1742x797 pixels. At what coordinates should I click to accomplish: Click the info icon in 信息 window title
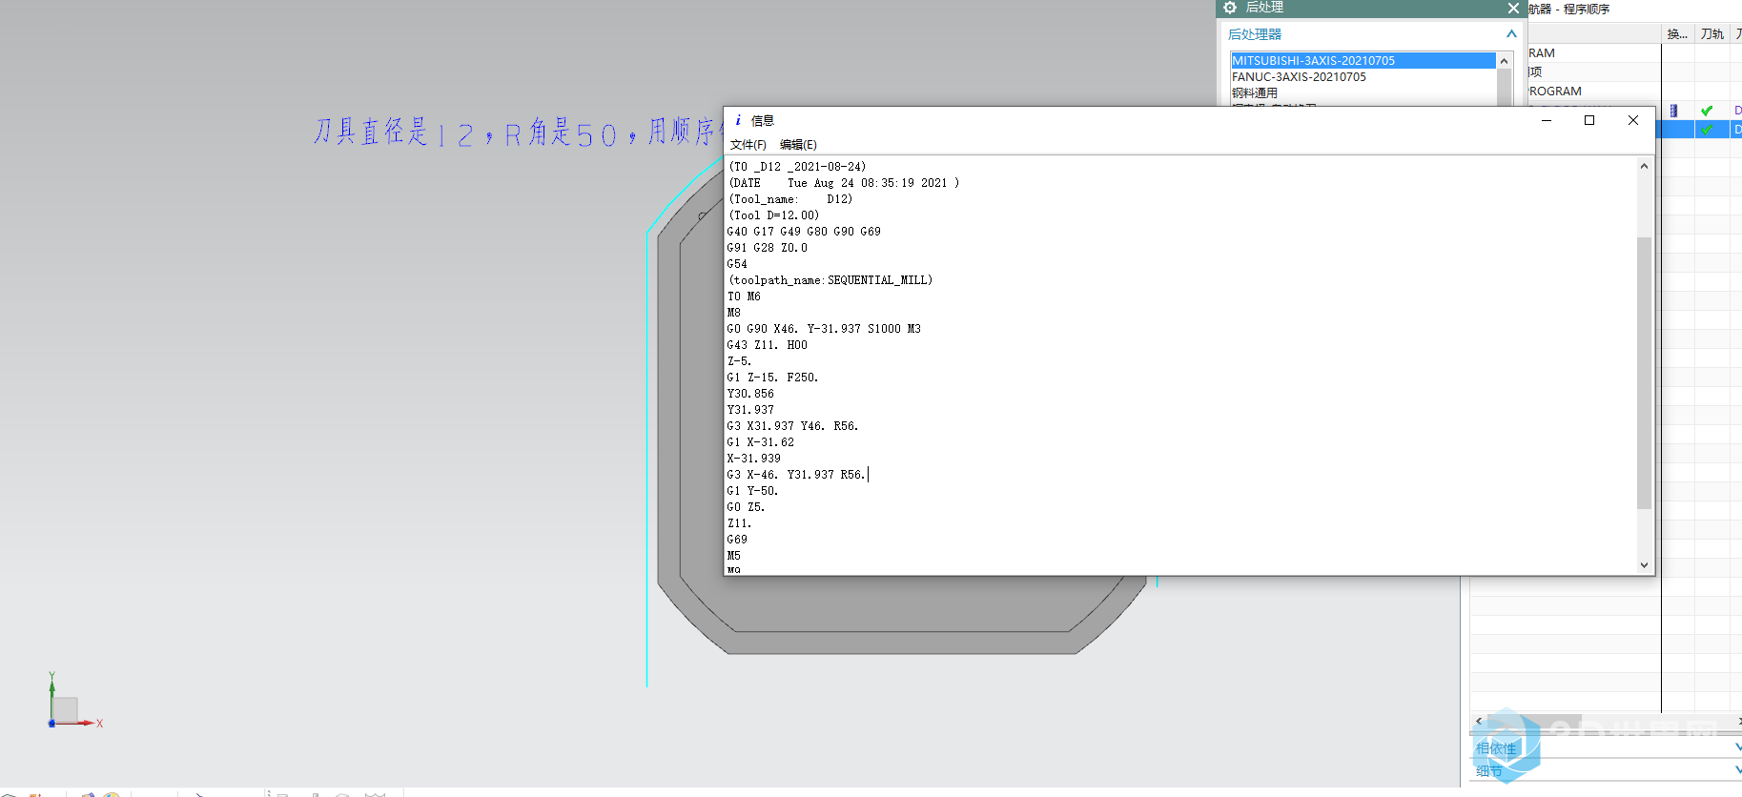(738, 120)
